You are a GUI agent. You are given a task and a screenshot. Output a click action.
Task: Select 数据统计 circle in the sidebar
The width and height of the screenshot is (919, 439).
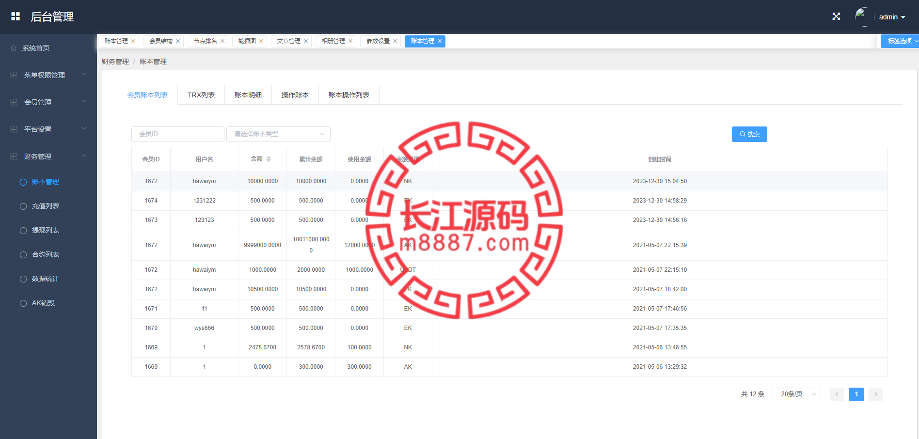(x=23, y=279)
